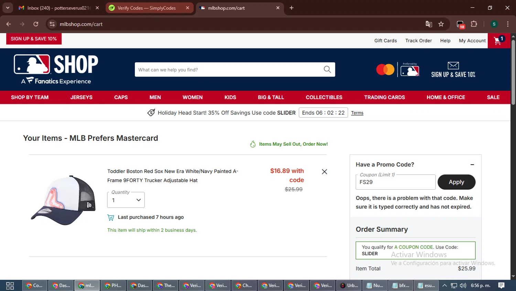Open the translate page icon
Viewport: 516px width, 291px height.
(x=429, y=24)
